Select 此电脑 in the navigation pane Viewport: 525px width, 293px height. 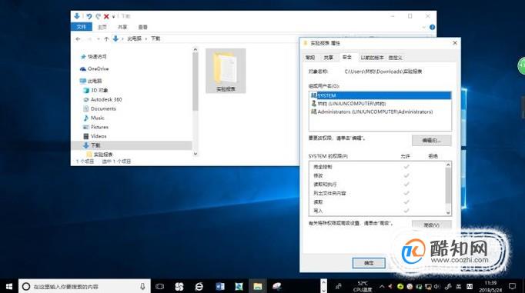tap(95, 81)
